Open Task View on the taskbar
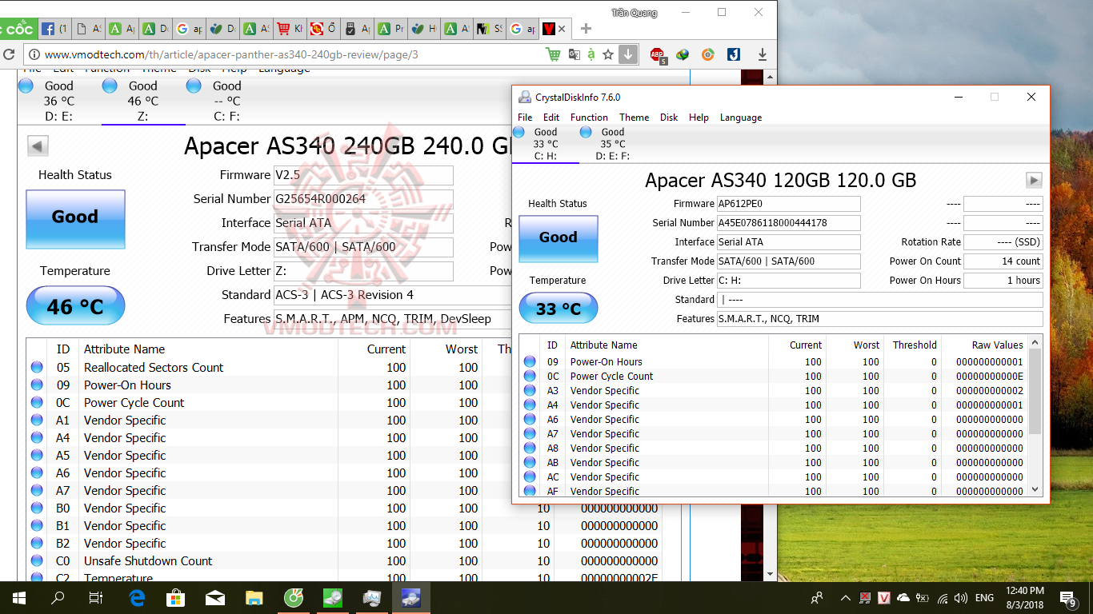Image resolution: width=1093 pixels, height=614 pixels. click(x=96, y=597)
